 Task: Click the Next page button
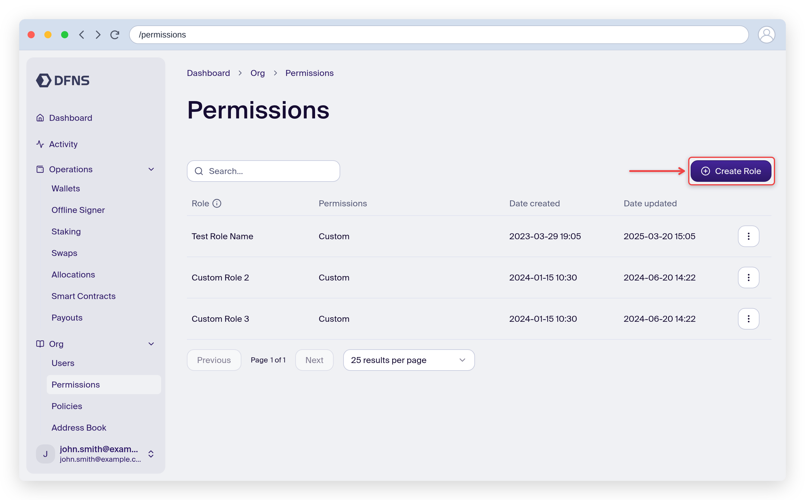tap(314, 360)
